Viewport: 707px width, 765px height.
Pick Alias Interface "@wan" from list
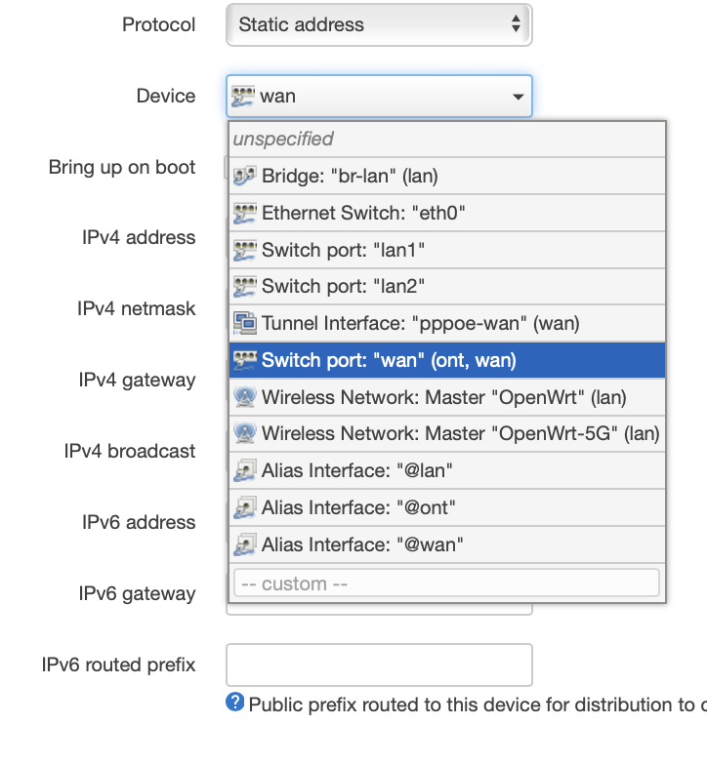(447, 544)
